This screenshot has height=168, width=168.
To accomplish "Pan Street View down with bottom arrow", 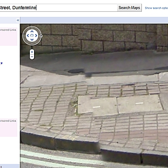I will [x=32, y=40].
